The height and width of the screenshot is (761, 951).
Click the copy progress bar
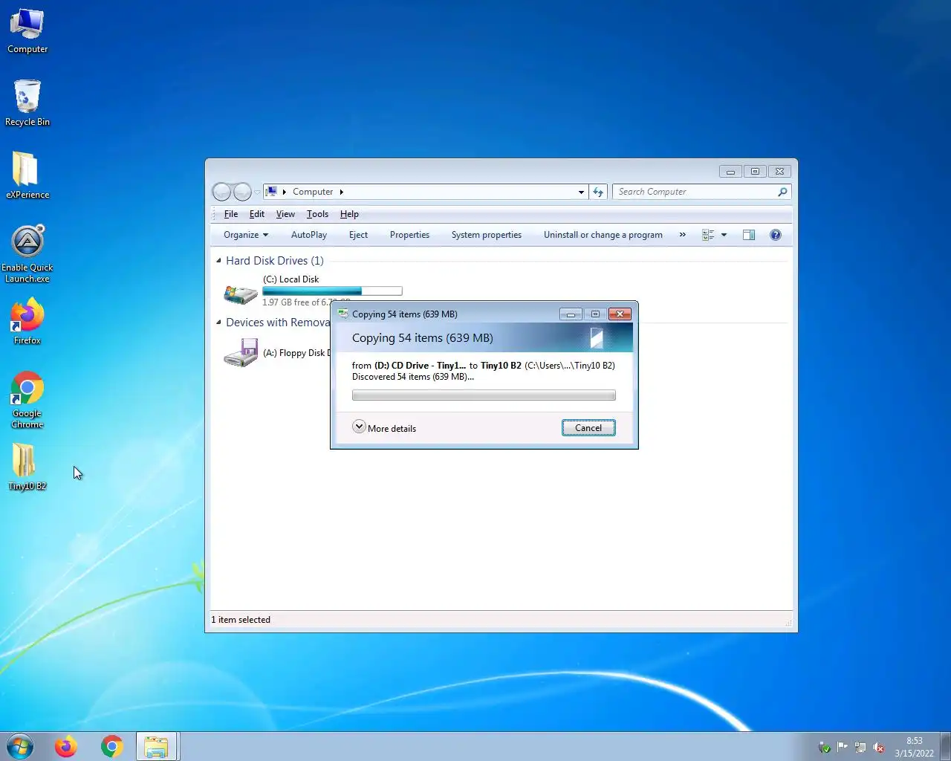(x=484, y=395)
